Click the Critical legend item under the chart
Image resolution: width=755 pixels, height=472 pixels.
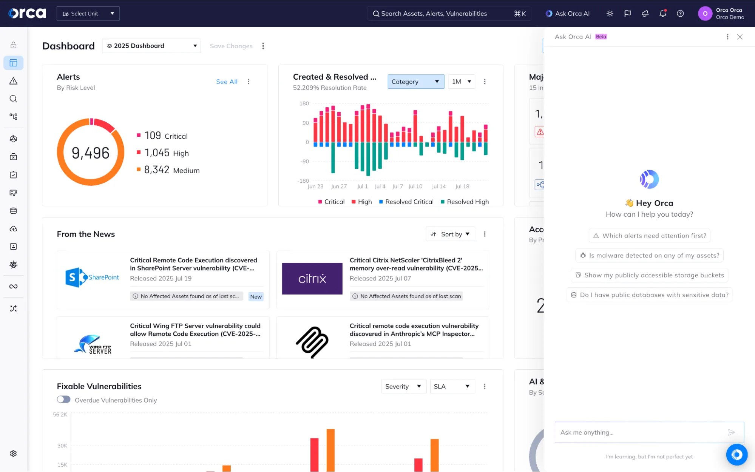pyautogui.click(x=330, y=202)
